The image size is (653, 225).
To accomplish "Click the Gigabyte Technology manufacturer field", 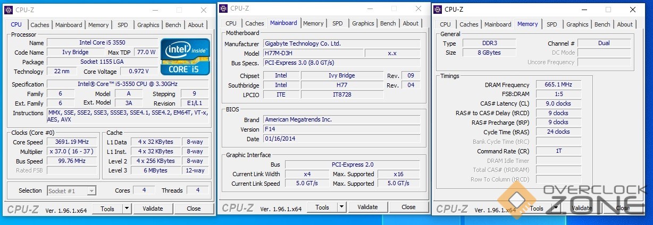I will point(341,44).
